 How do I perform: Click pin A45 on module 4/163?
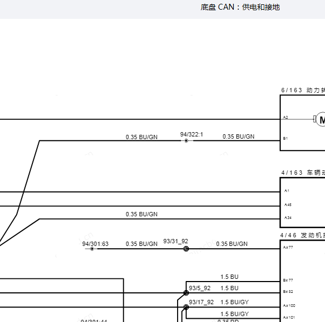pos(288,205)
